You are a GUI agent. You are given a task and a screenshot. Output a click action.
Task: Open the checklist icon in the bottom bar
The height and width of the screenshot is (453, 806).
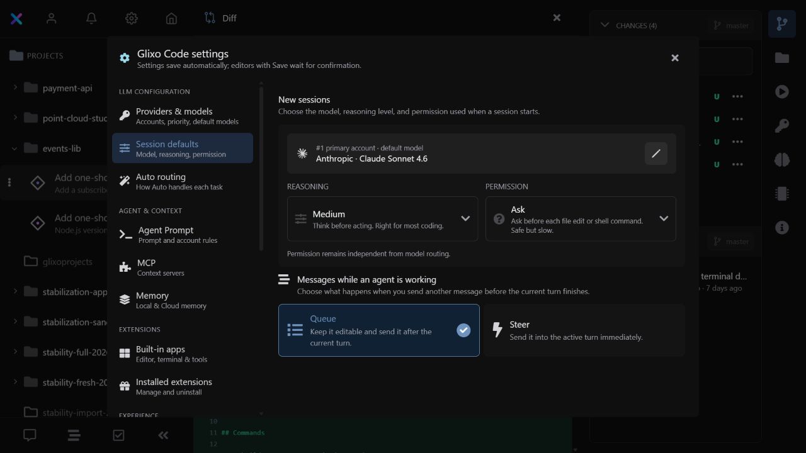tap(118, 435)
